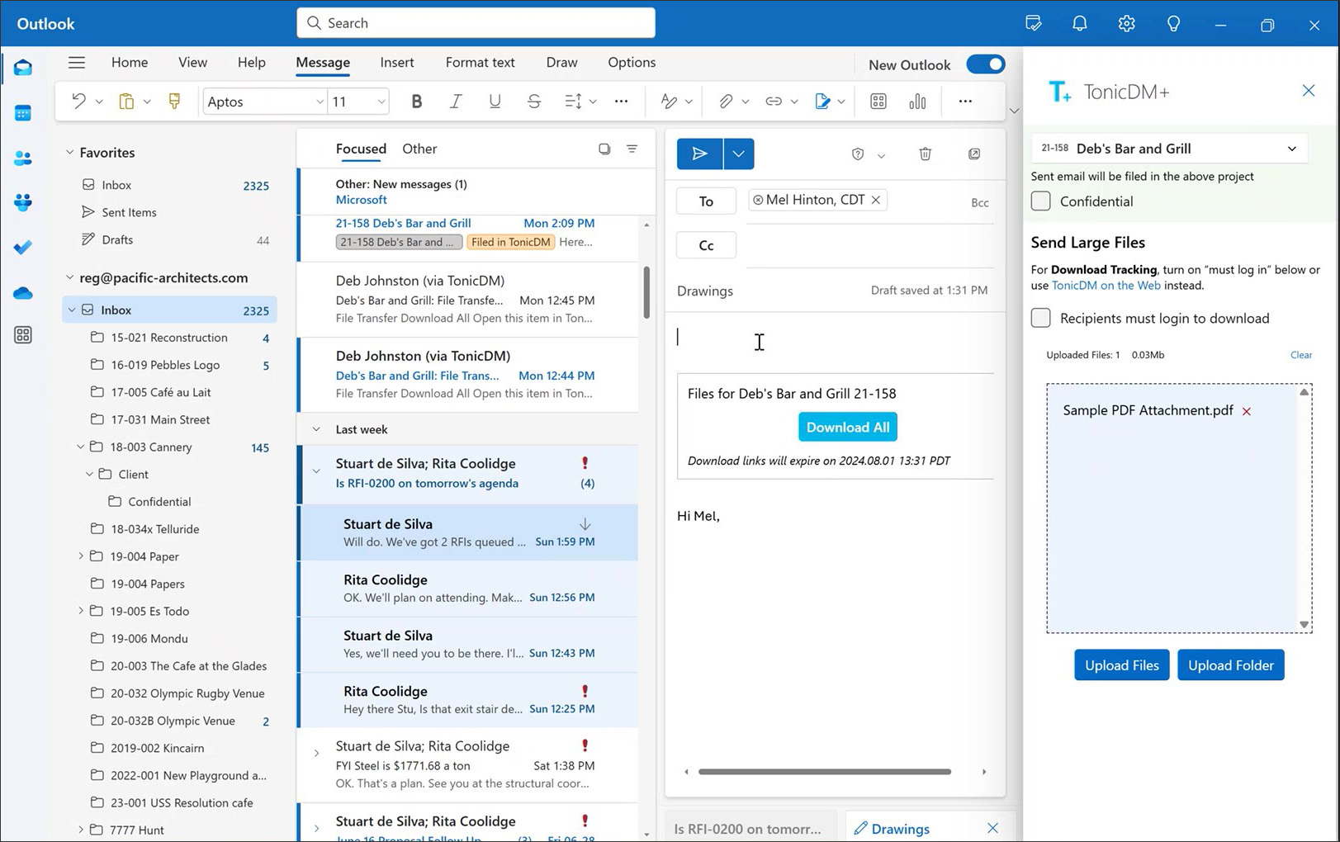Open the To Do checkmark app
The height and width of the screenshot is (842, 1340).
click(x=23, y=247)
